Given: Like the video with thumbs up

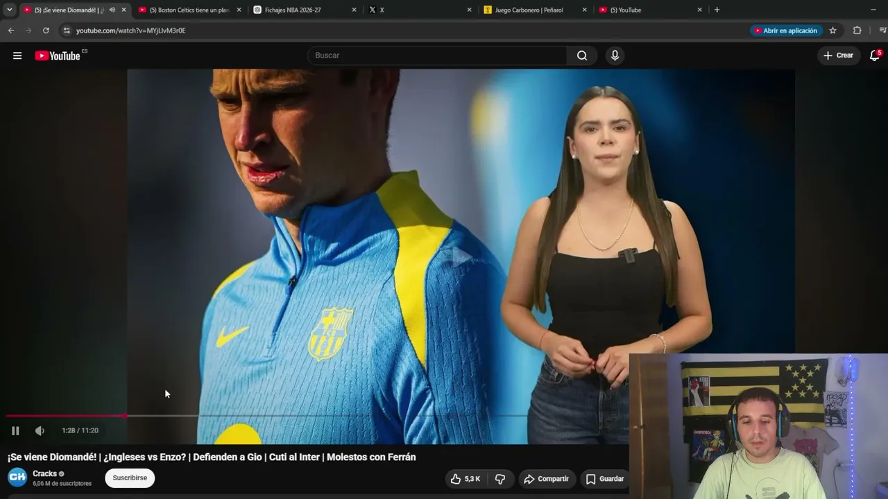Looking at the screenshot, I should (x=466, y=479).
